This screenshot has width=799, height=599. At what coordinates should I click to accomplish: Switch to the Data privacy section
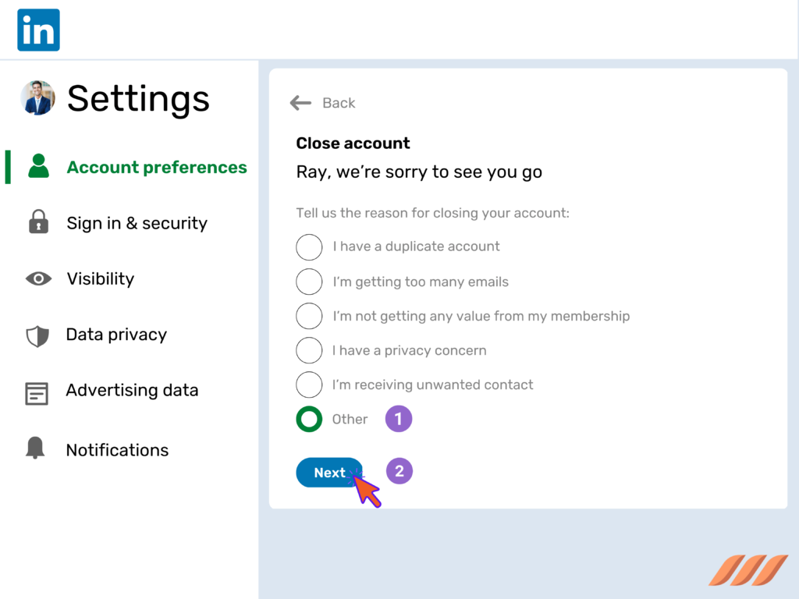[x=115, y=334]
